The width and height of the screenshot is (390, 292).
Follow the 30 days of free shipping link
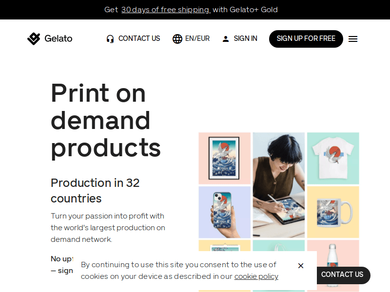coord(166,10)
